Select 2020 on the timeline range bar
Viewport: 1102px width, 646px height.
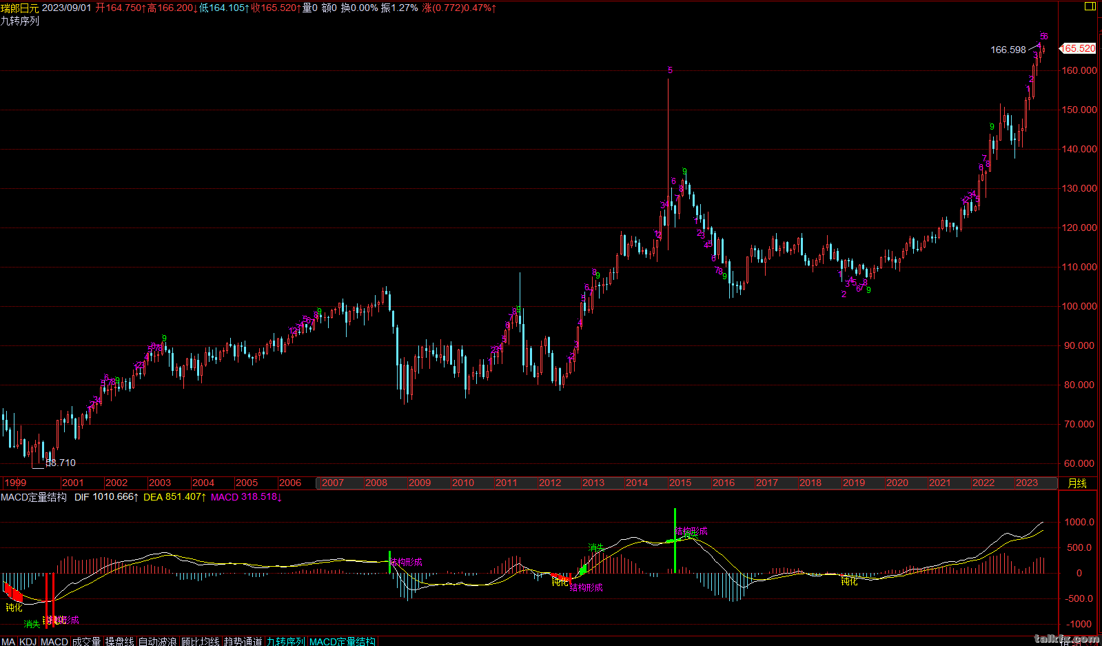[x=897, y=483]
